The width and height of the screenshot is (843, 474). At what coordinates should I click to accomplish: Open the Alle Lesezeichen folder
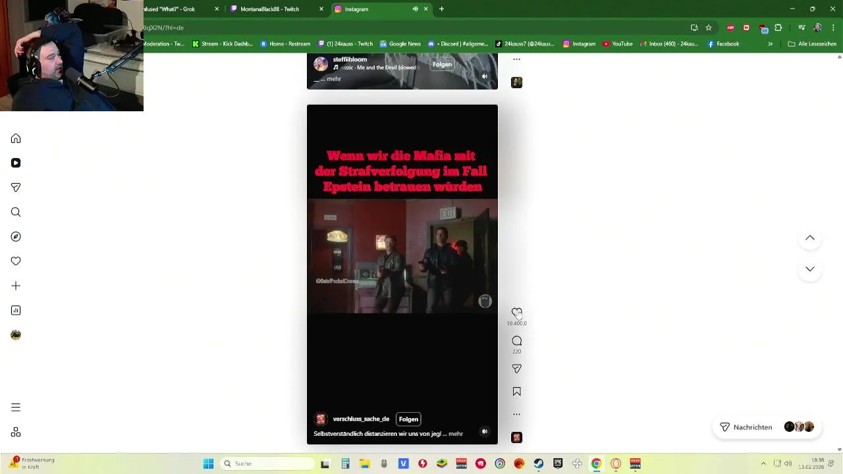(812, 44)
